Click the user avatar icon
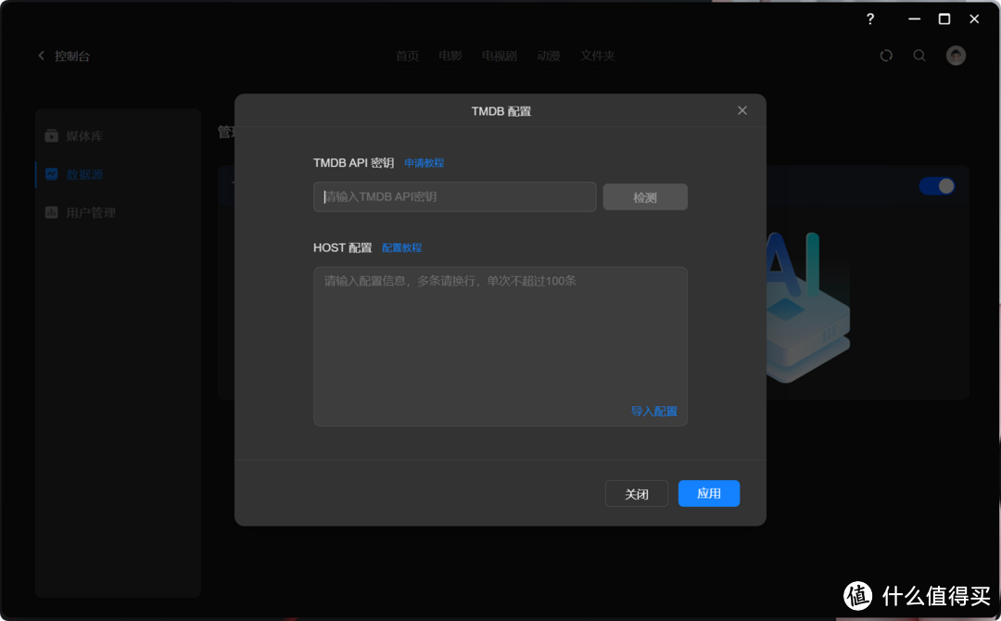This screenshot has height=621, width=1001. [x=956, y=56]
